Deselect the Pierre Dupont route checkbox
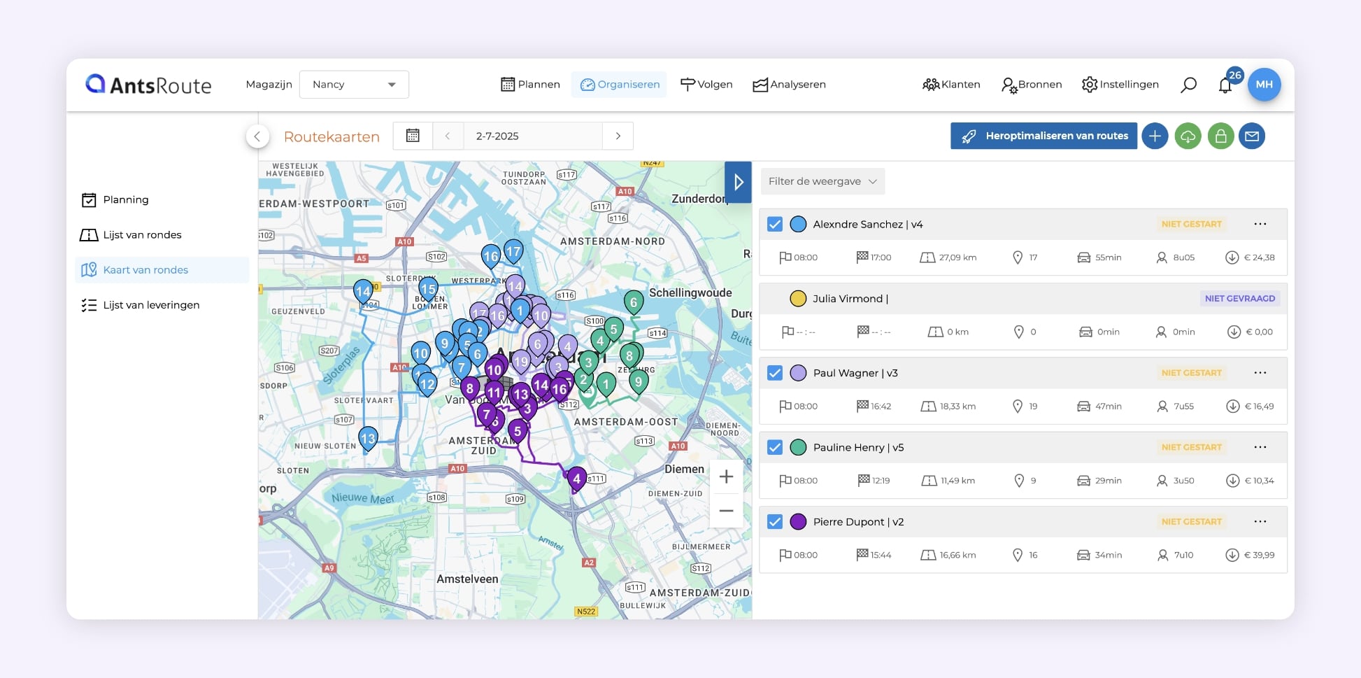Screen dimensions: 1361x678 [775, 522]
